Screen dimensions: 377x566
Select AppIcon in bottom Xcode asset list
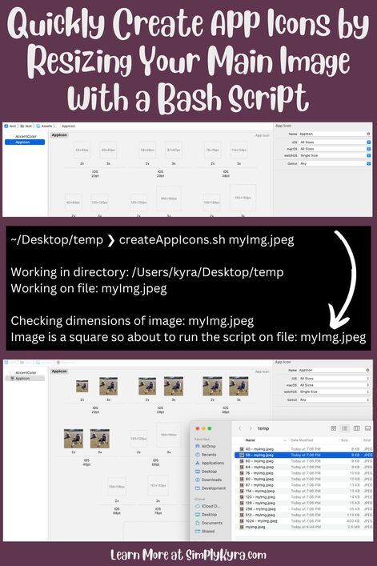pyautogui.click(x=25, y=379)
